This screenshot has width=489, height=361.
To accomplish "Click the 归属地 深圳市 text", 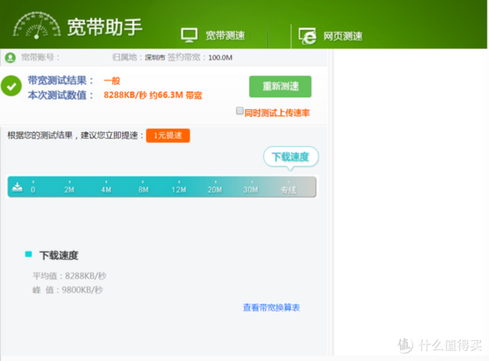I will (138, 57).
